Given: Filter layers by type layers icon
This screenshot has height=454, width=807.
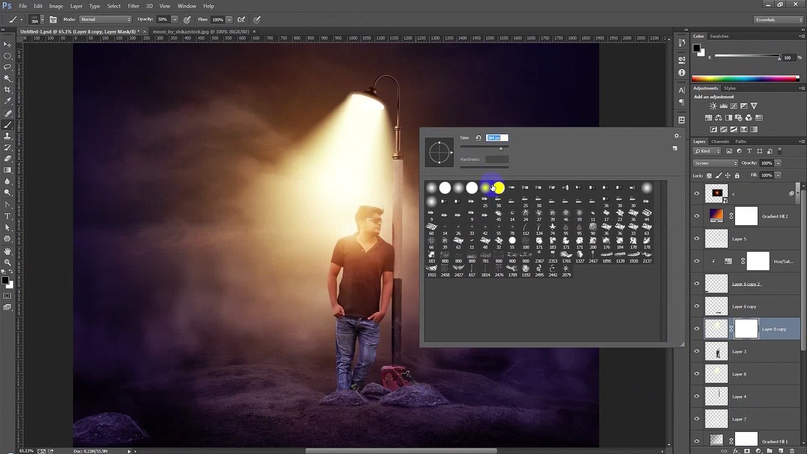Looking at the screenshot, I should click(750, 151).
